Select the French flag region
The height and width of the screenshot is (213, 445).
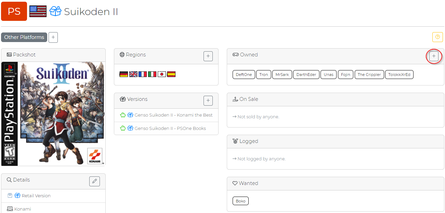[x=143, y=74]
